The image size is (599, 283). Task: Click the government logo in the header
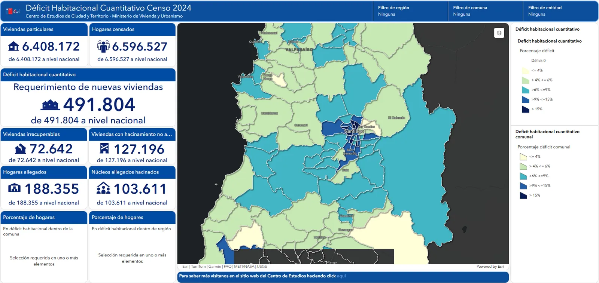pos(13,11)
